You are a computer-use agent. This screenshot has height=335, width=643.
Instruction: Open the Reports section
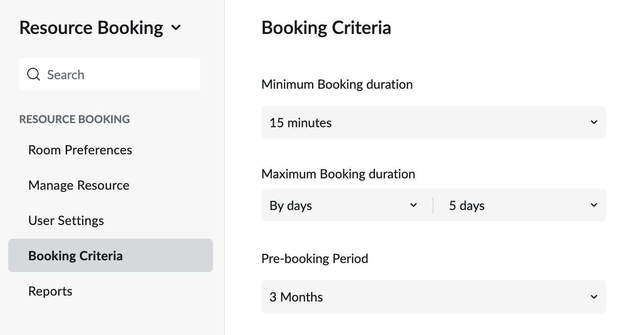pyautogui.click(x=50, y=291)
